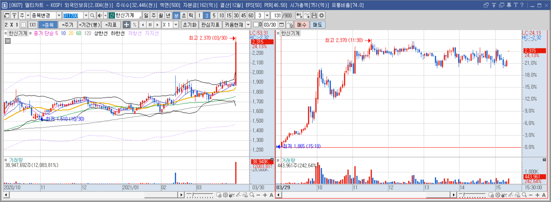Screen dimensions: 551x202
Task: Click the save chart disk icon
Action: coord(314,15)
